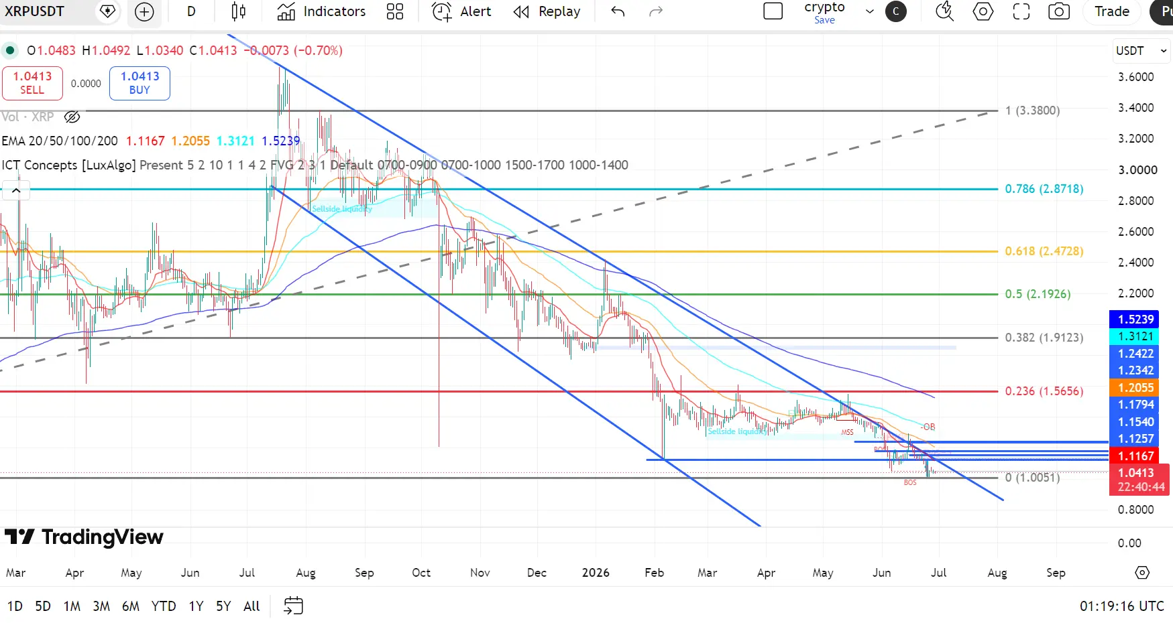Collapse the indicator legend chevron
Screen dimensions: 1173x623
(x=16, y=190)
